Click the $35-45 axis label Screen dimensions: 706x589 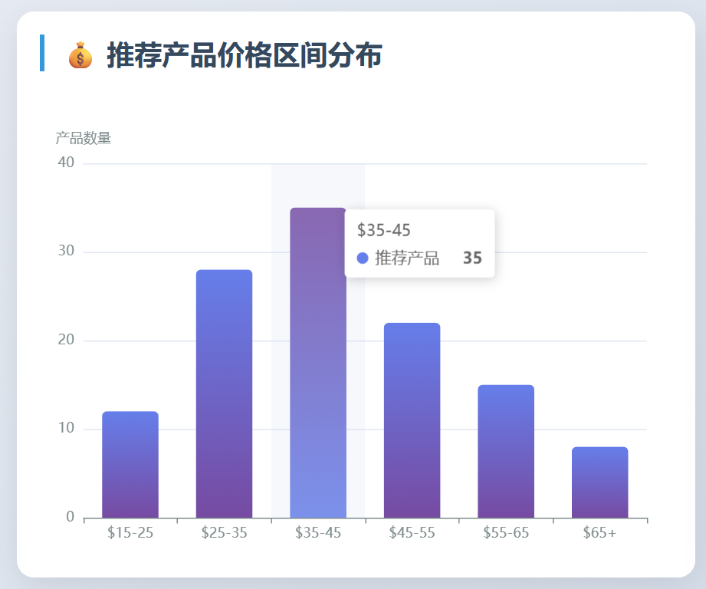[318, 533]
